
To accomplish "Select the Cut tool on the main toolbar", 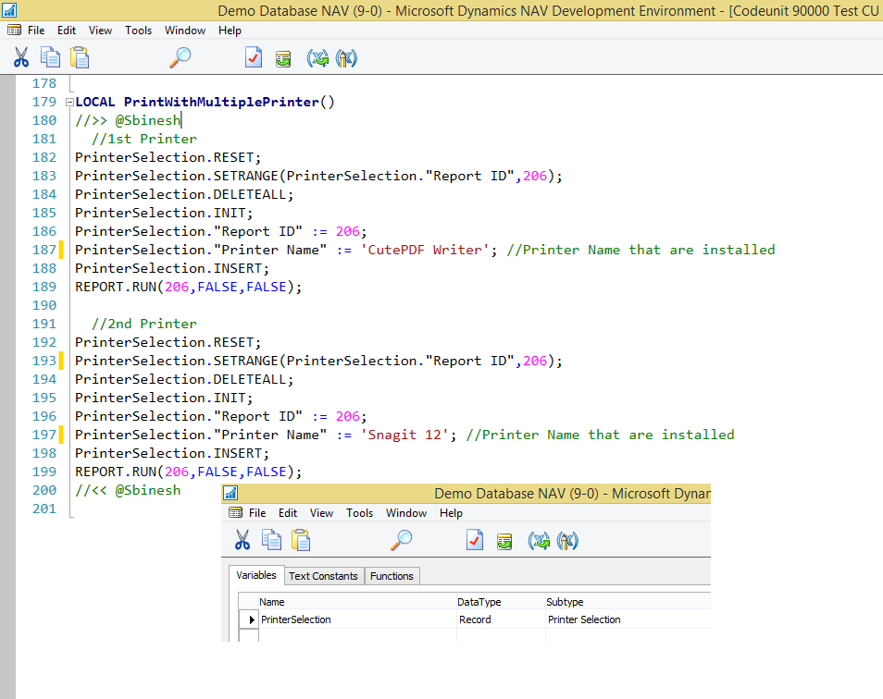I will point(21,56).
